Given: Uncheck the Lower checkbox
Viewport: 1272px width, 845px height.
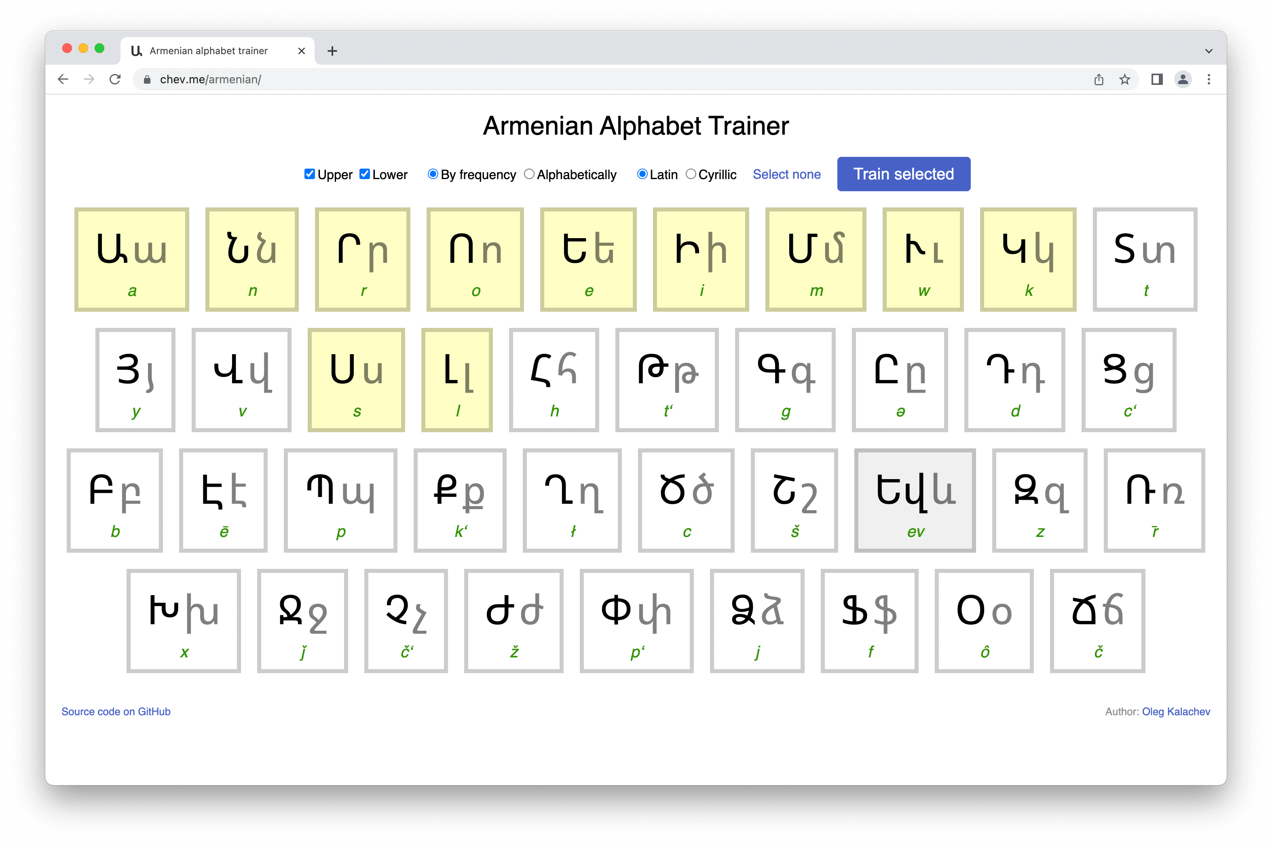Looking at the screenshot, I should (365, 174).
